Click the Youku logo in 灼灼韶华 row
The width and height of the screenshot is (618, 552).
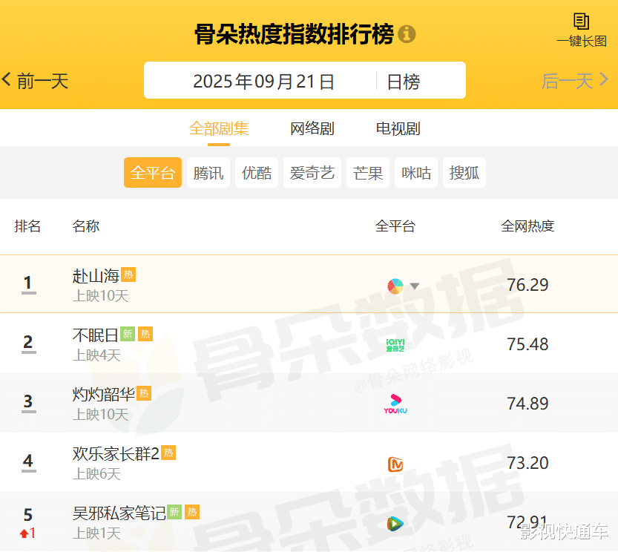coord(395,404)
